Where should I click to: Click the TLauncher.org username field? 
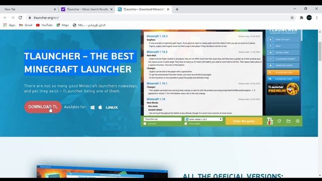click(163, 119)
